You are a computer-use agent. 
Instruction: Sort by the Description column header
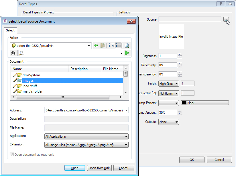pos(85,69)
